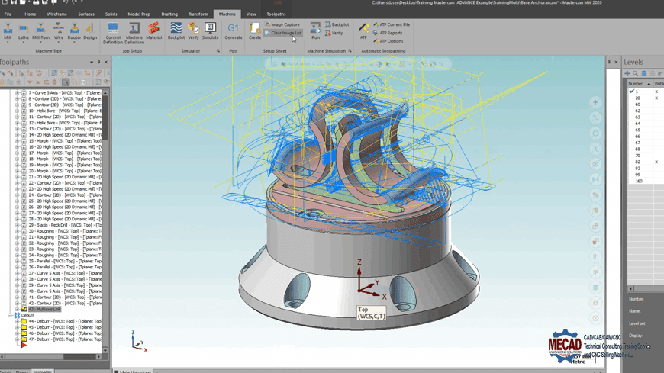Viewport: 664px width, 373px height.
Task: Select the Wire machine type icon
Action: [59, 32]
